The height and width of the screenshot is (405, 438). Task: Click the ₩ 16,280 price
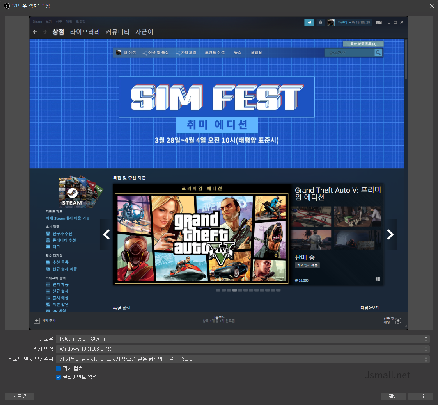pyautogui.click(x=301, y=280)
